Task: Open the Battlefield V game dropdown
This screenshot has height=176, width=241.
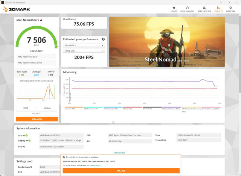Action: coord(84,46)
